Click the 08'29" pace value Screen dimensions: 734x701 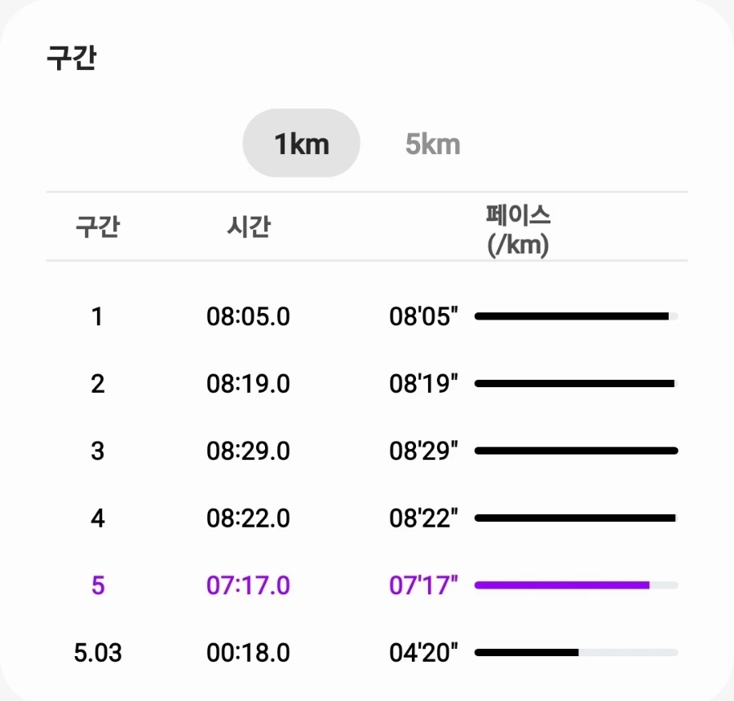(x=423, y=451)
